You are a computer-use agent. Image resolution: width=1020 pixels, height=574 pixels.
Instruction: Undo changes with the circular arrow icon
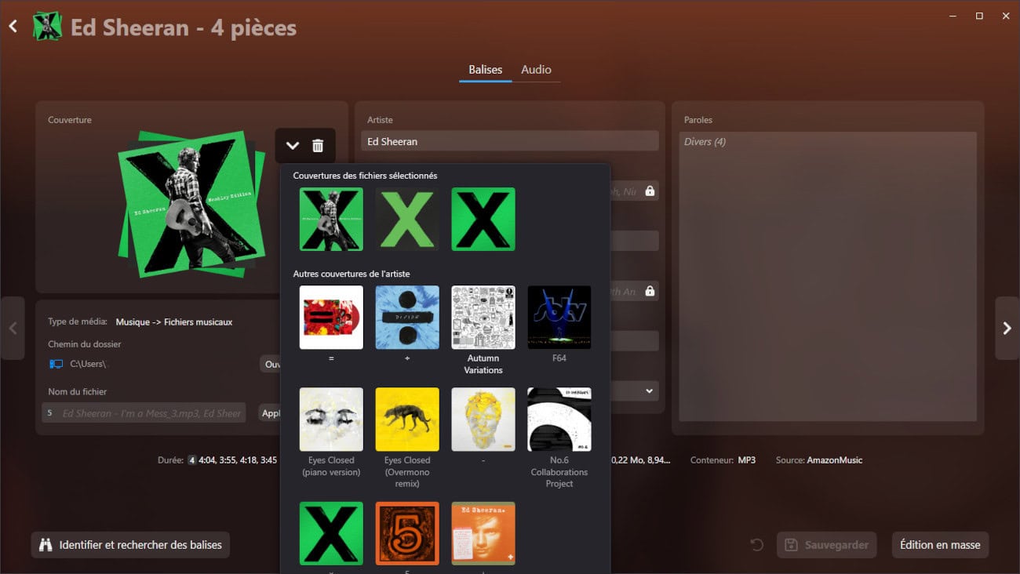click(756, 544)
